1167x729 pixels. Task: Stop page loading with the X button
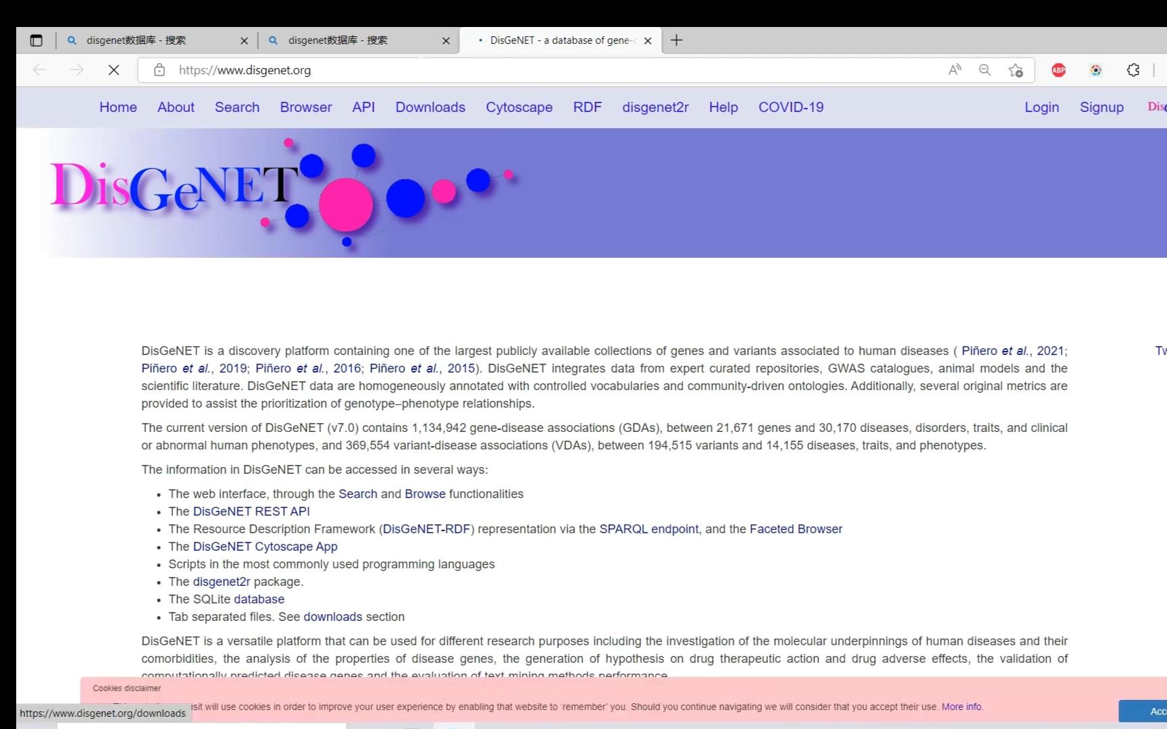[x=113, y=70]
